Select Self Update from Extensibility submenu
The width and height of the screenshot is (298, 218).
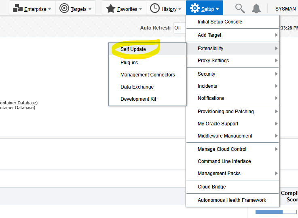click(x=133, y=49)
